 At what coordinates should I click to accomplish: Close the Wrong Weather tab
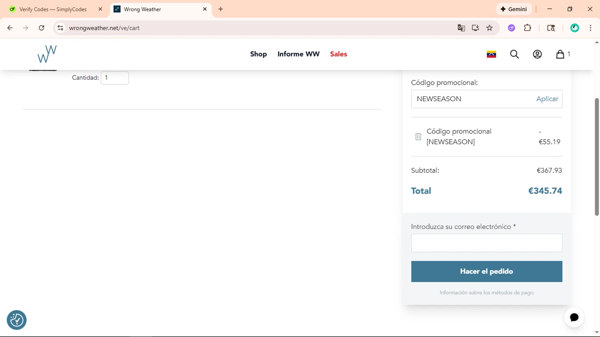[205, 9]
